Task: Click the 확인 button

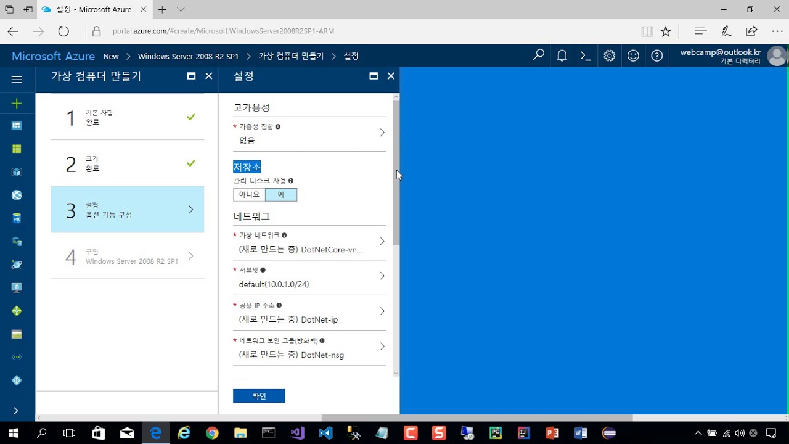Action: point(259,396)
